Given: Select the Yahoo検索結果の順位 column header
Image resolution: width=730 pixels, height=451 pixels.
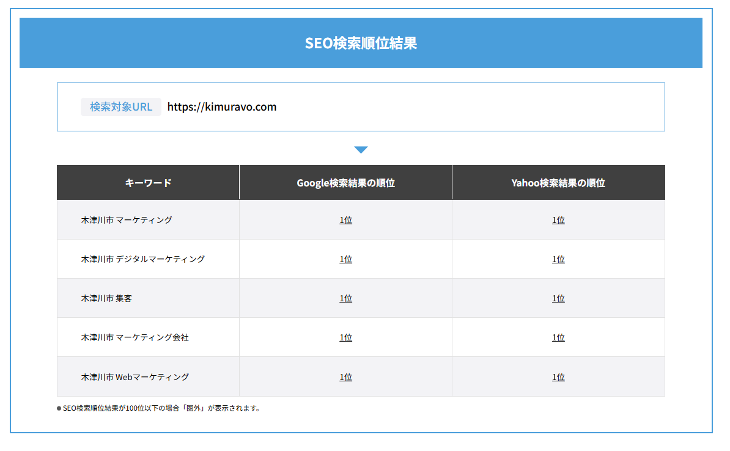Looking at the screenshot, I should pyautogui.click(x=558, y=182).
